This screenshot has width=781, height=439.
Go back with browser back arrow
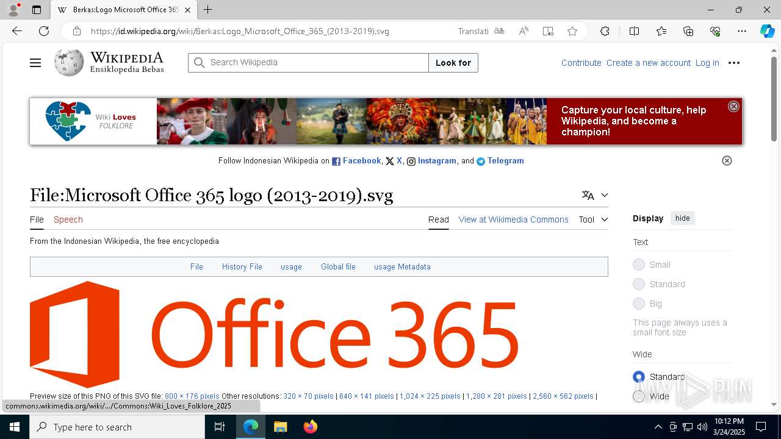point(17,31)
